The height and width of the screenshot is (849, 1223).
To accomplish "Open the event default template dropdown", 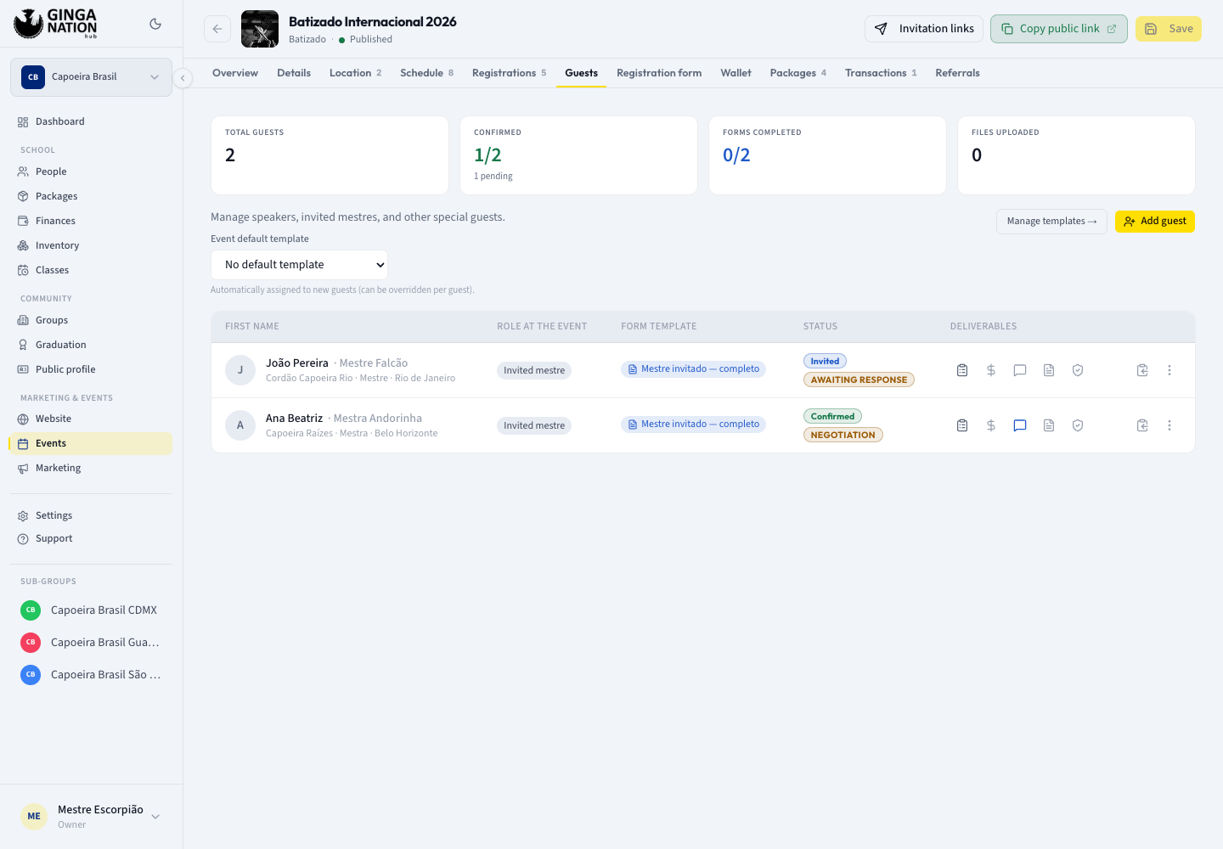I will (x=299, y=265).
